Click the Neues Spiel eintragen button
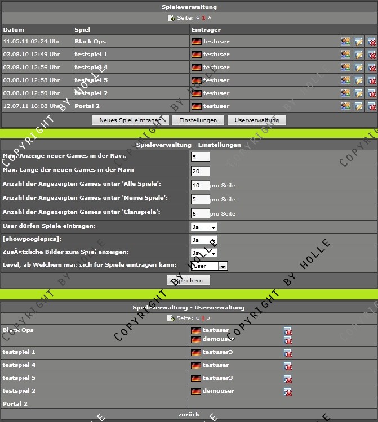This screenshot has height=422, width=378. [131, 120]
